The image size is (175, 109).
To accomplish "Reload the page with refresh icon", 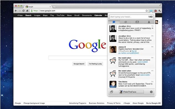I will pos(23,11).
